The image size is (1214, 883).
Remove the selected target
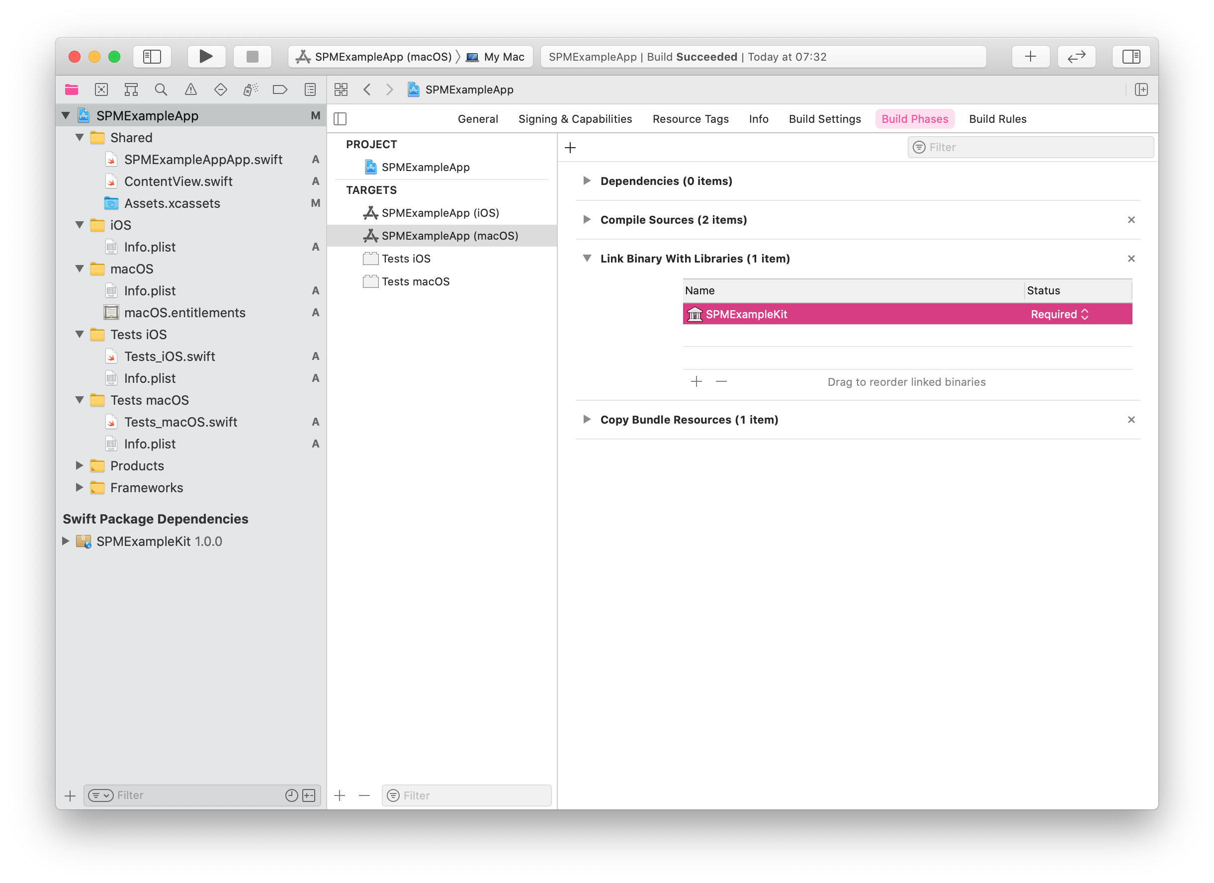tap(364, 795)
